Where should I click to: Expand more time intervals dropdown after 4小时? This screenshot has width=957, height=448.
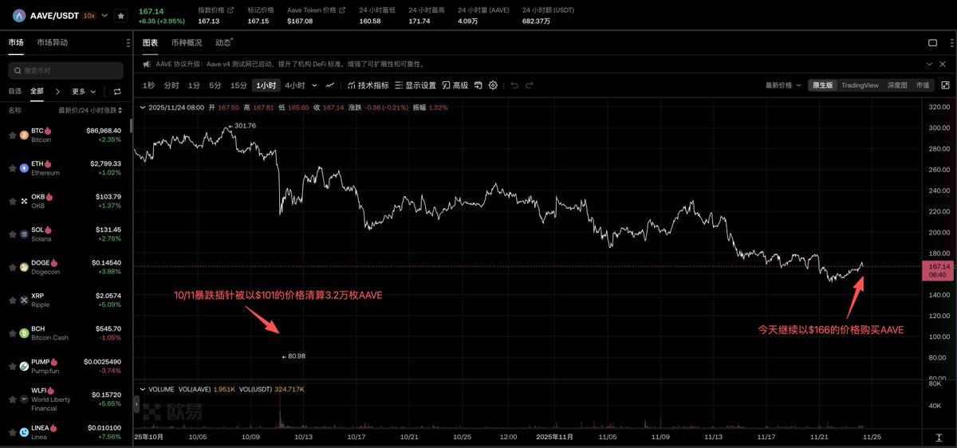[x=314, y=85]
